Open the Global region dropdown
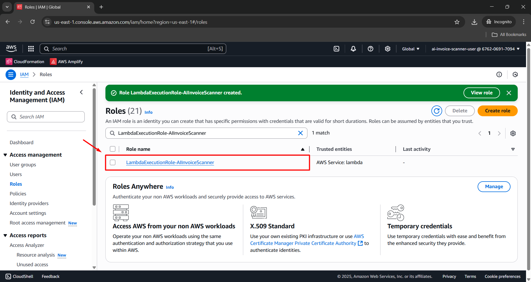The height and width of the screenshot is (282, 531). pyautogui.click(x=410, y=49)
